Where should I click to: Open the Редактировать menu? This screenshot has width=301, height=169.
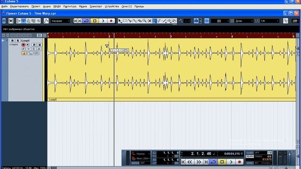pos(19,6)
